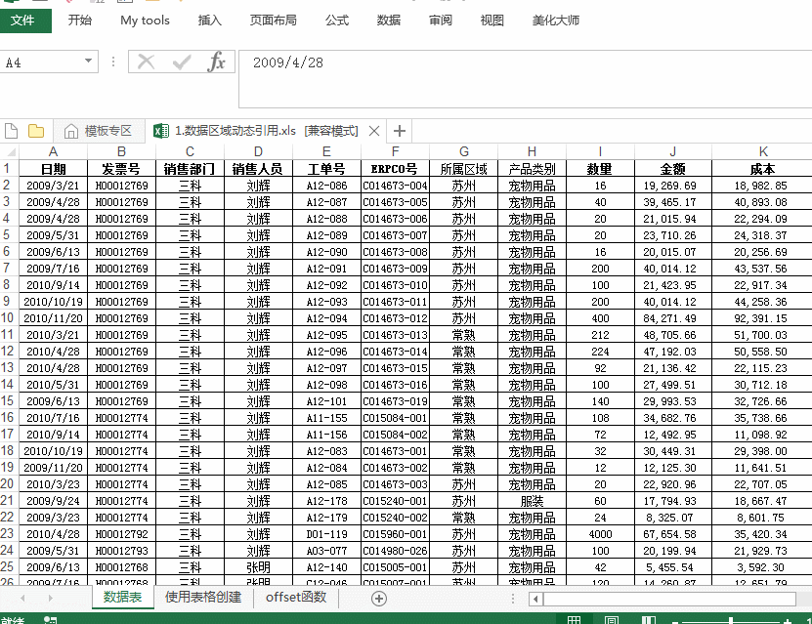
Task: Click header cell 成本
Action: [762, 169]
